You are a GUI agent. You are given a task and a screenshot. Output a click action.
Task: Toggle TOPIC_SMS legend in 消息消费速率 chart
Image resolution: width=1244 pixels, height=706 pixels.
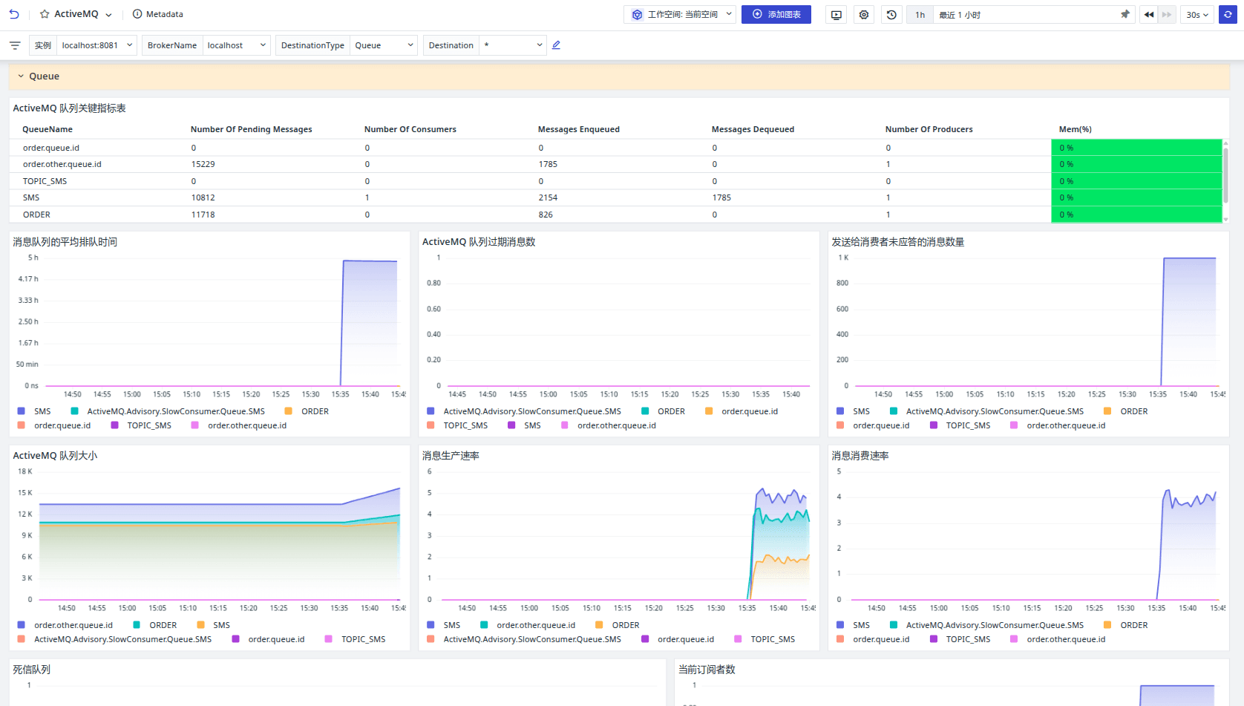[968, 639]
